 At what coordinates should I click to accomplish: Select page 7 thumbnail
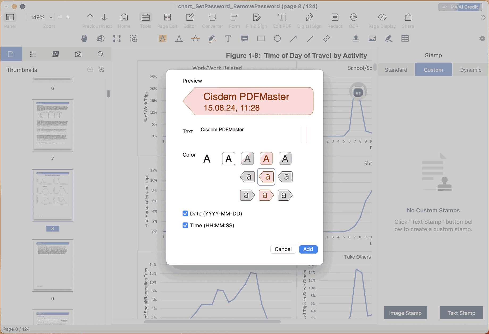tap(53, 125)
